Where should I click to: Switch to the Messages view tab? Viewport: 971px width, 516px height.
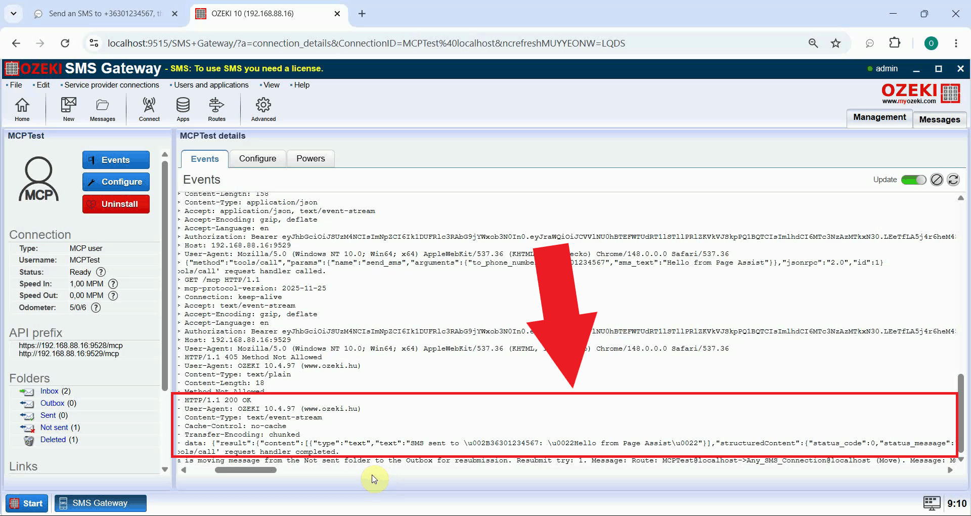(x=940, y=119)
